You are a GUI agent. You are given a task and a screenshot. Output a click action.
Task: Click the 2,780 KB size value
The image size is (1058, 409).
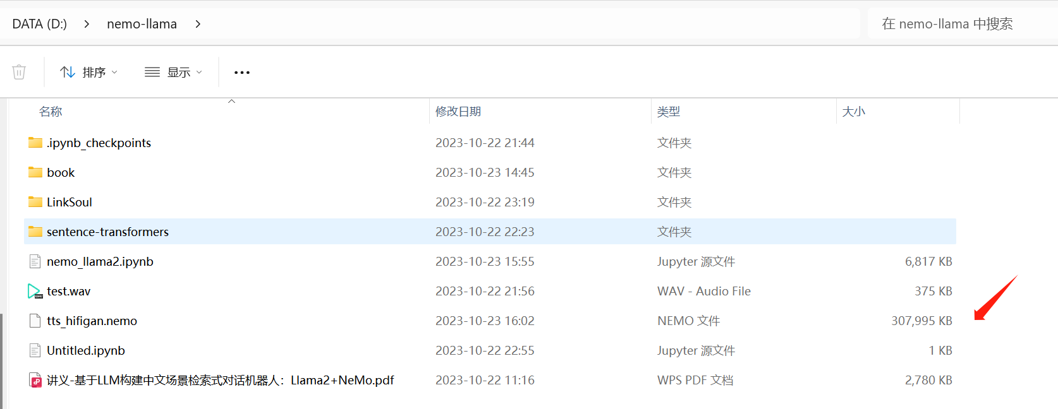pyautogui.click(x=928, y=380)
